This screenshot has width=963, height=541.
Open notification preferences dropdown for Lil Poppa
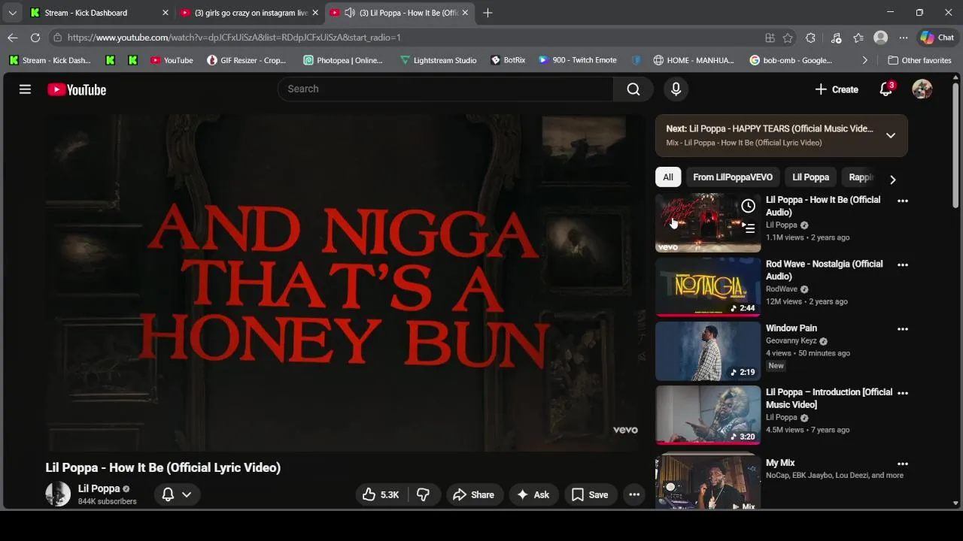click(x=178, y=494)
